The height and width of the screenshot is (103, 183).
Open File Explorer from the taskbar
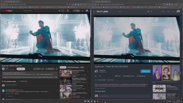pyautogui.click(x=88, y=101)
